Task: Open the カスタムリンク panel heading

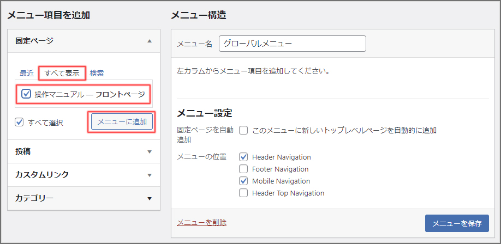Action: [41, 175]
